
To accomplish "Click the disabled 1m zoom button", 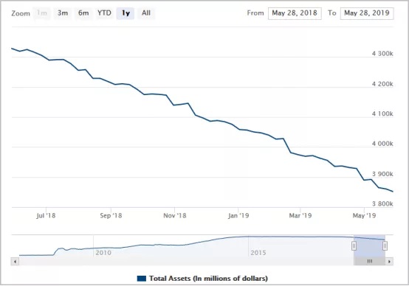I will pos(42,13).
